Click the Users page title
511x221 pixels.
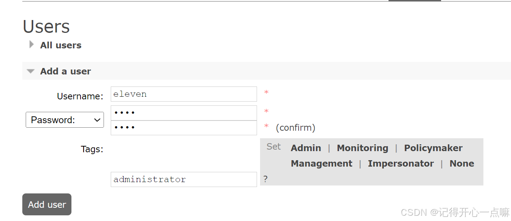pos(46,26)
